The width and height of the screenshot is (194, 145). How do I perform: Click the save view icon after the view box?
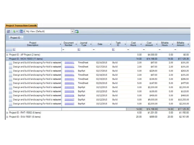77,31
